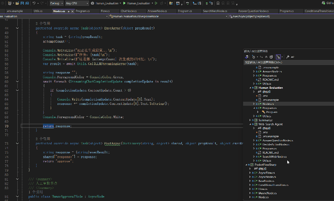
Task: Click the folder icon after the run buttons
Action: click(171, 3)
